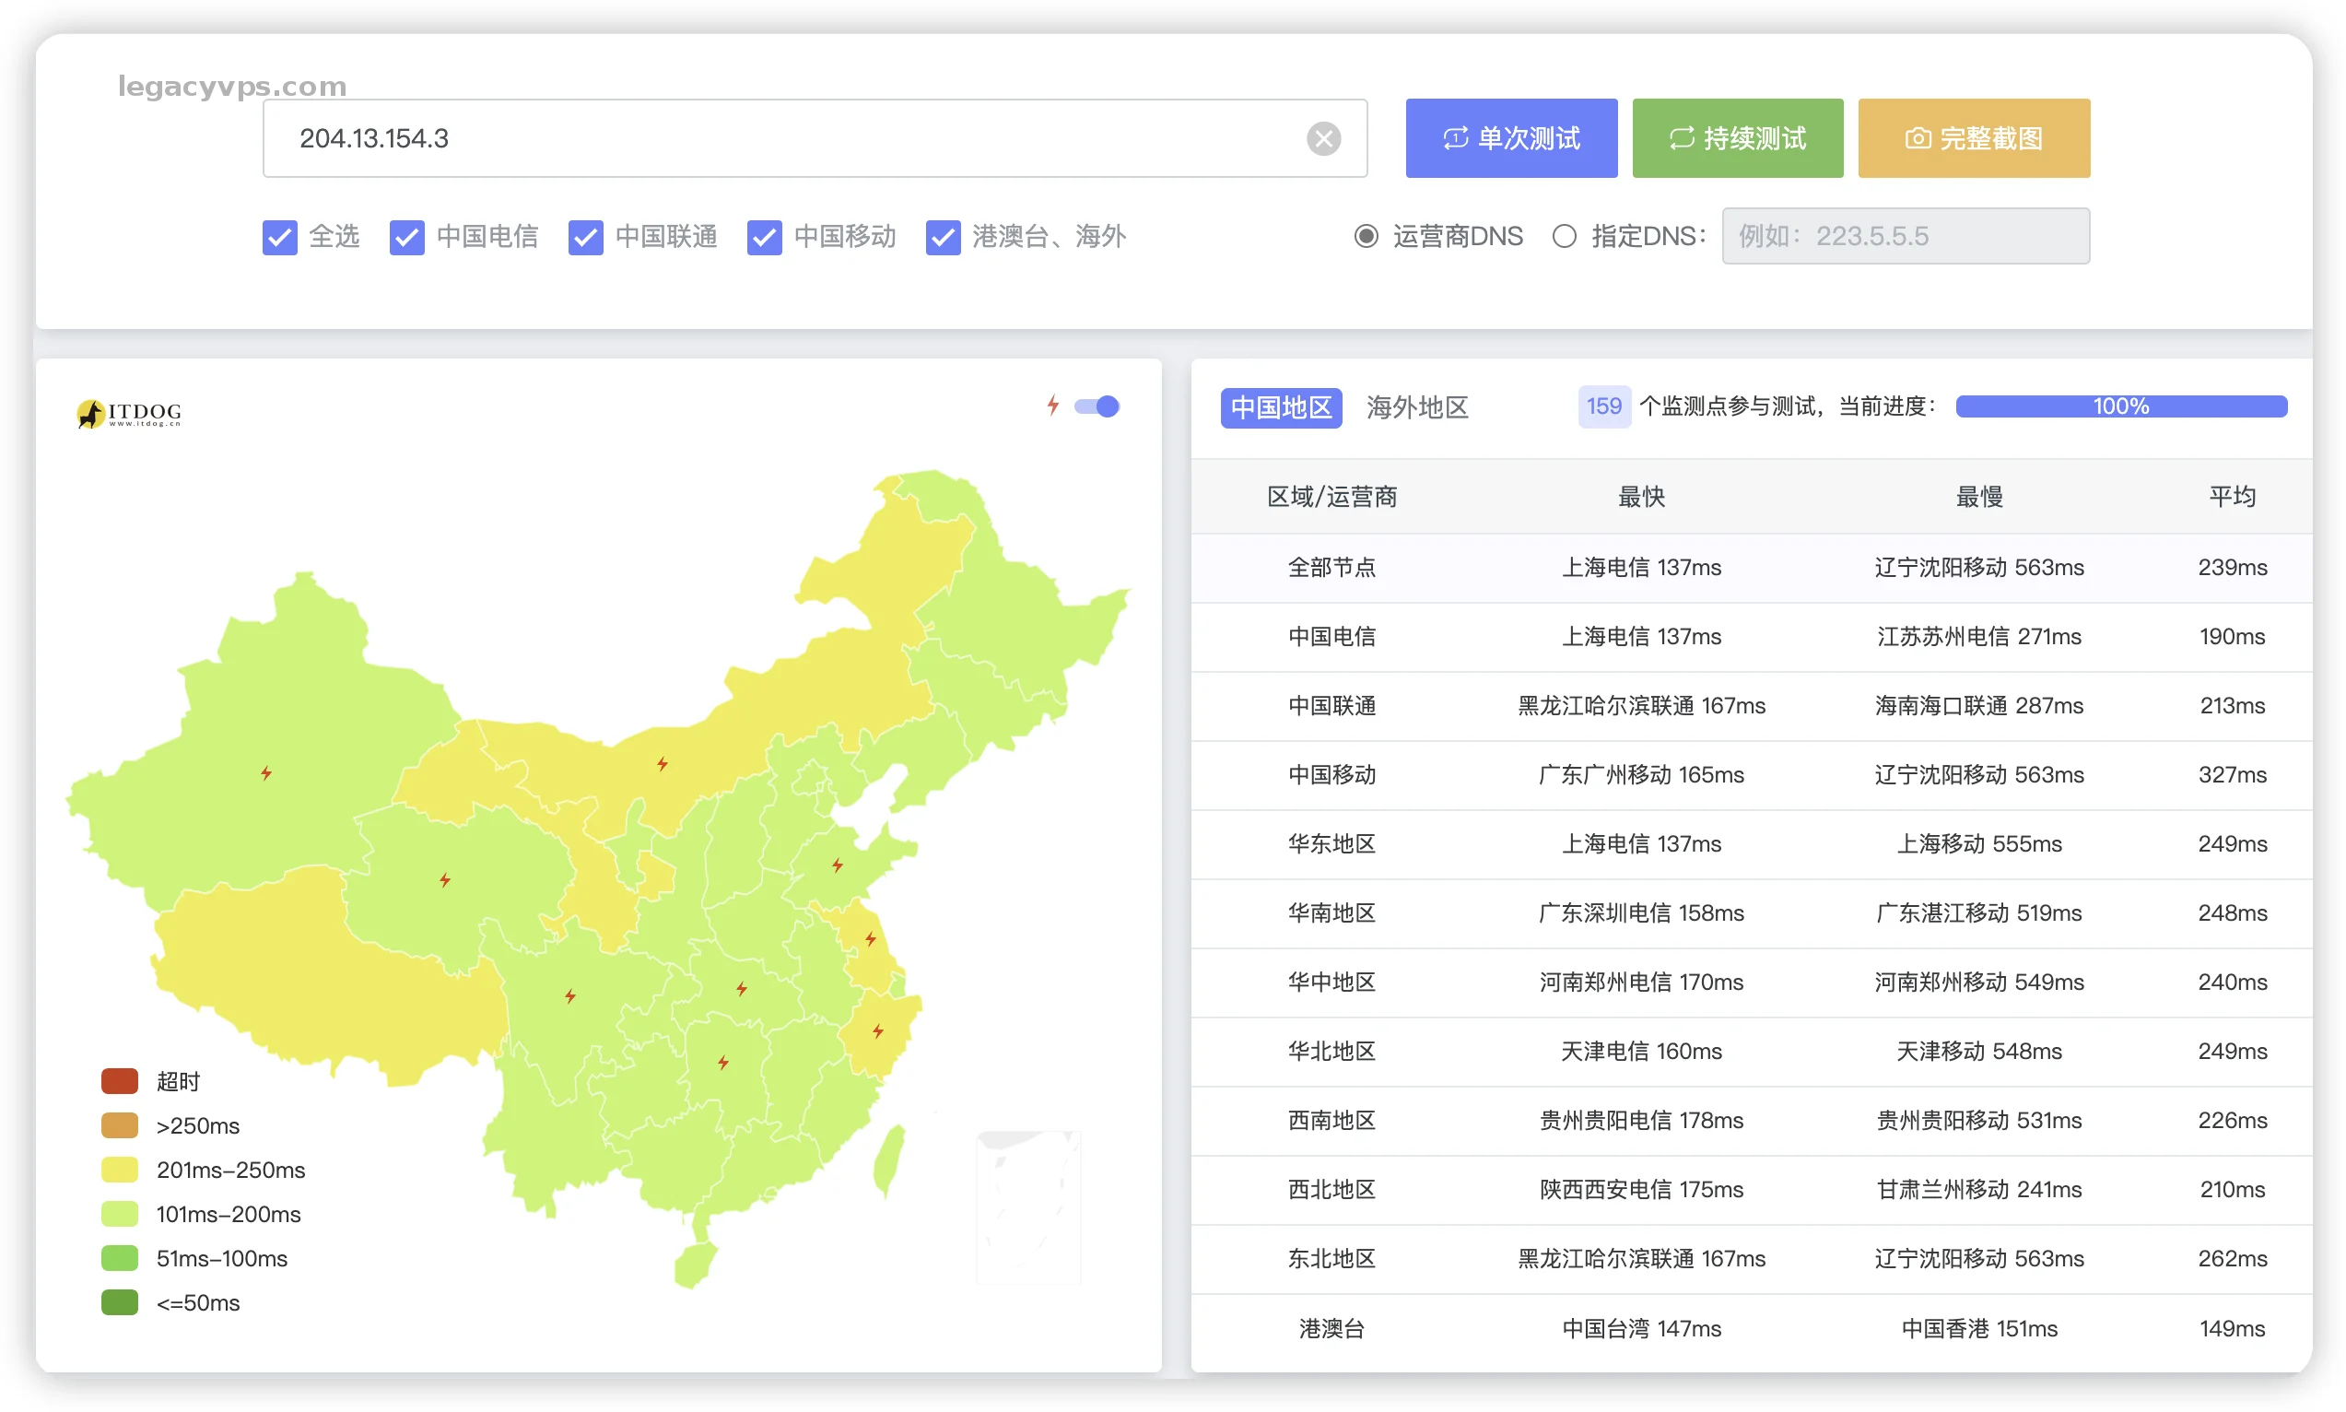The width and height of the screenshot is (2346, 1412).
Task: Click the red 超时 legend color swatch
Action: pyautogui.click(x=119, y=1080)
